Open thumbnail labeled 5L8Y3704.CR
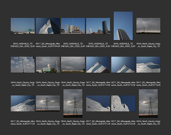The width and height of the screenshot is (171, 135). click(48, 26)
